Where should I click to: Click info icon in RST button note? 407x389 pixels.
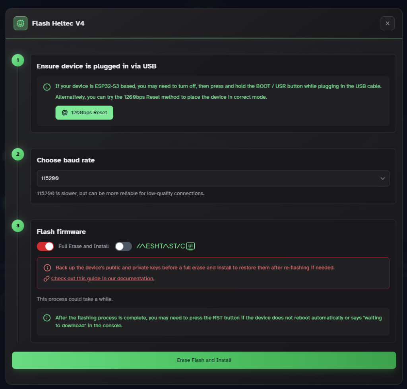[47, 318]
